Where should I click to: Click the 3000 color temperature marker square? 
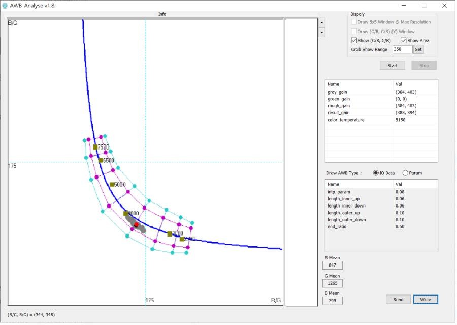coord(170,233)
